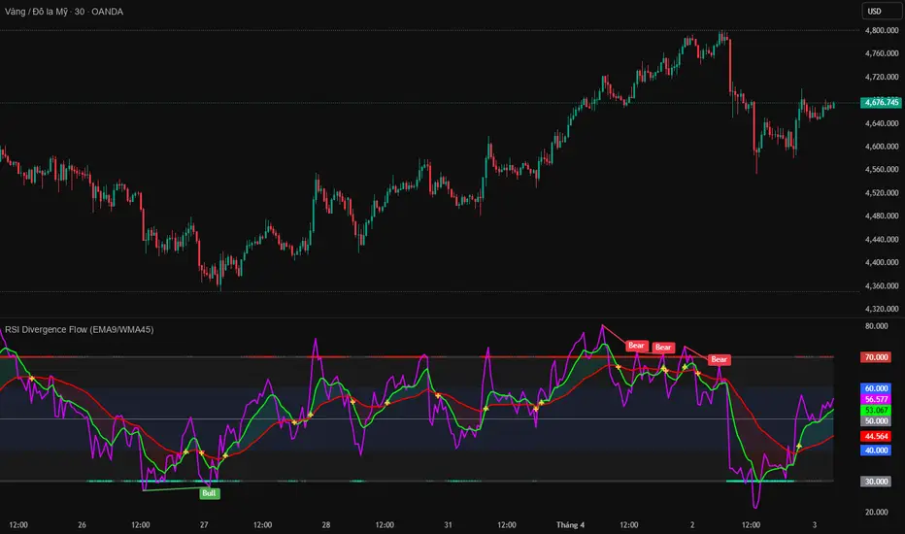Click date 26 on the time axis
This screenshot has width=905, height=534.
coord(82,524)
